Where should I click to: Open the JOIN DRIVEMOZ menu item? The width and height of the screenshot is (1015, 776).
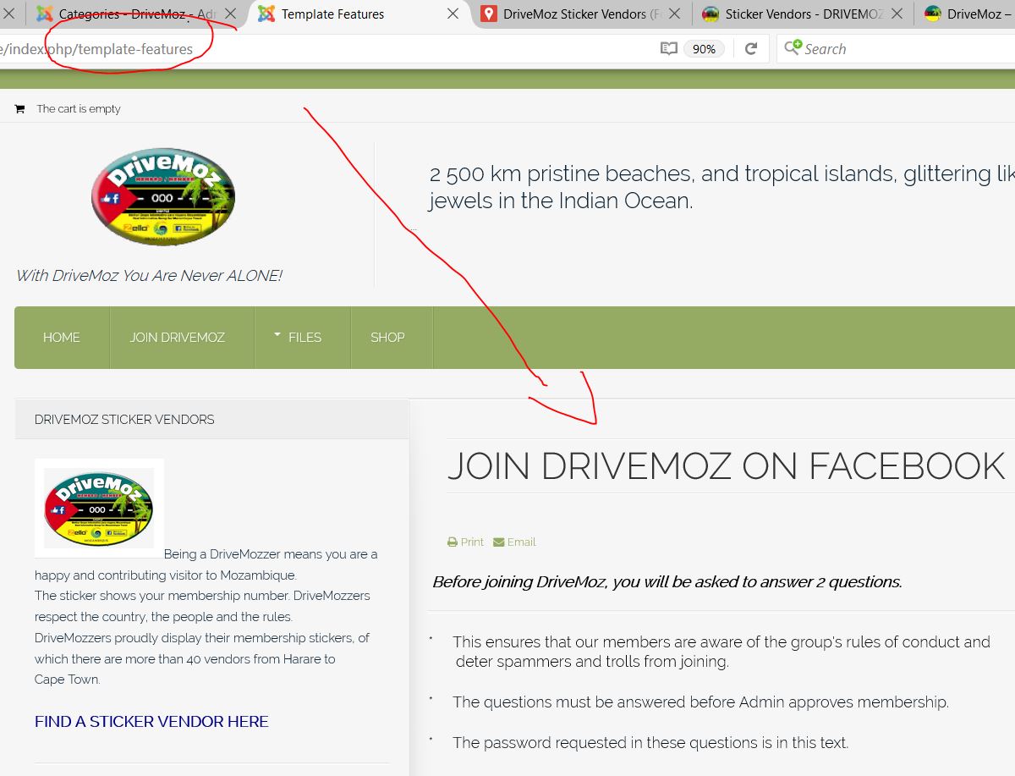tap(178, 337)
